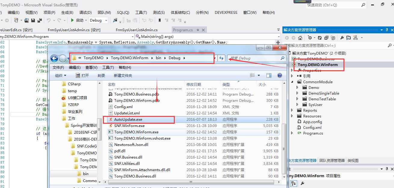Click the alphabetical sort icon in Properties panel
This screenshot has width=394, height=188.
[294, 183]
